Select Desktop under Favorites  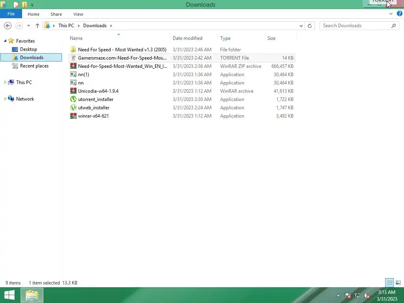click(28, 49)
